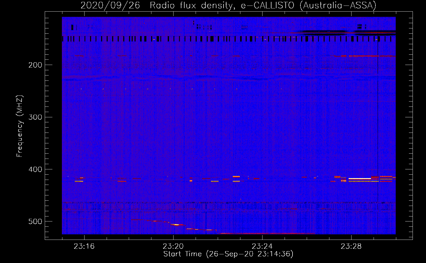
Task: Click the 300 frequency tick label
Action: [35, 117]
